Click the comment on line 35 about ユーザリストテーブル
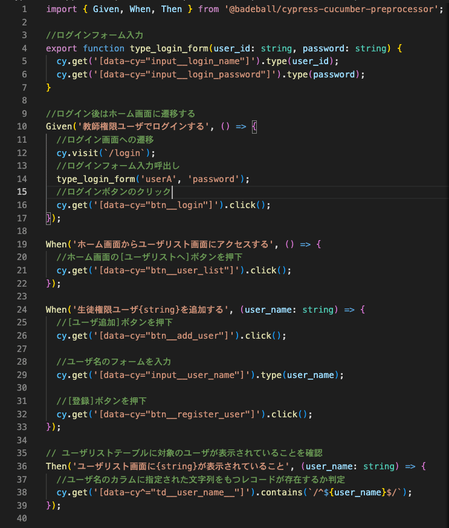This screenshot has height=528, width=449. (x=184, y=453)
